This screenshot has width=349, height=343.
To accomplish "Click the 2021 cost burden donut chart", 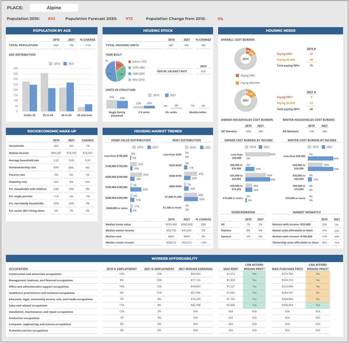I will point(246,100).
